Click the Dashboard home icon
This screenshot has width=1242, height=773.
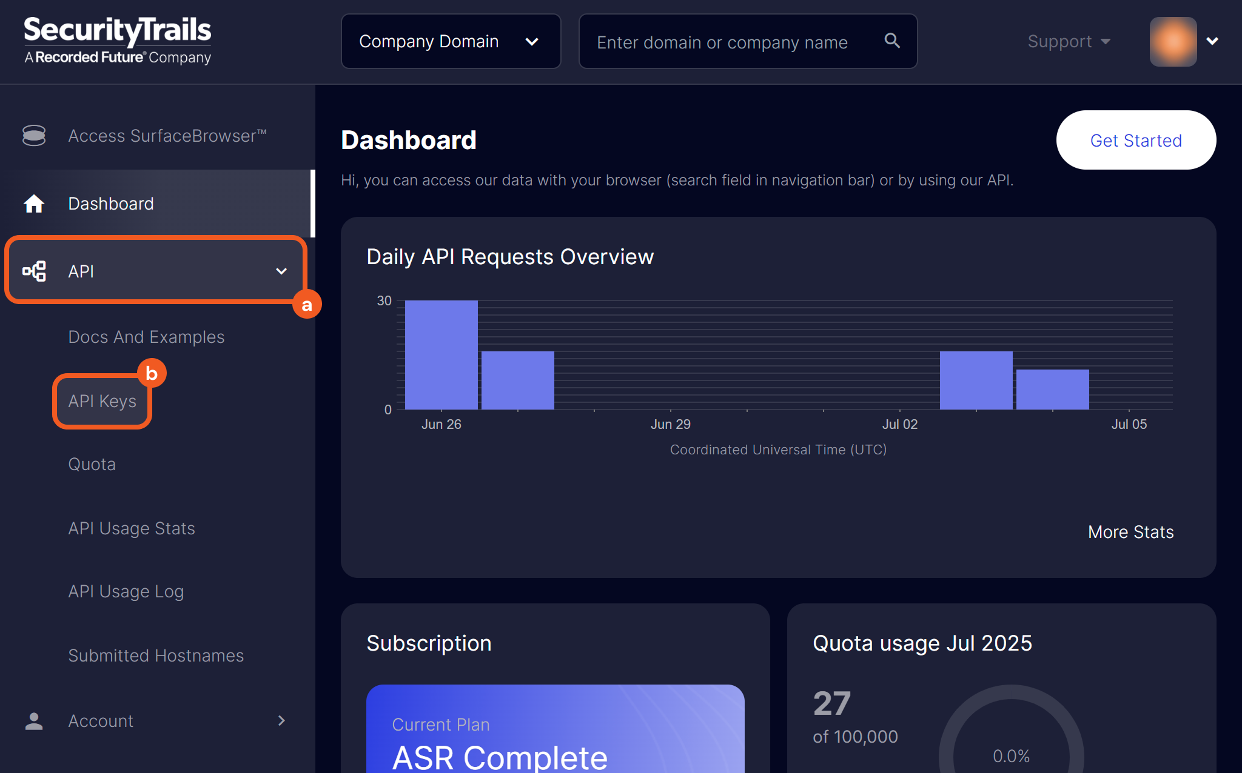click(34, 204)
